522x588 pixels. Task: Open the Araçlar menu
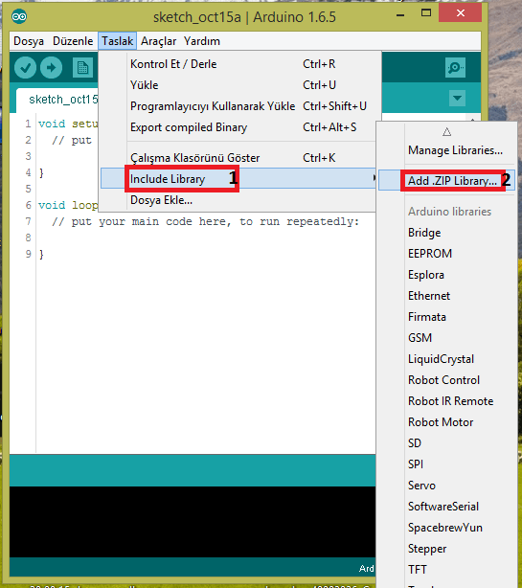159,41
